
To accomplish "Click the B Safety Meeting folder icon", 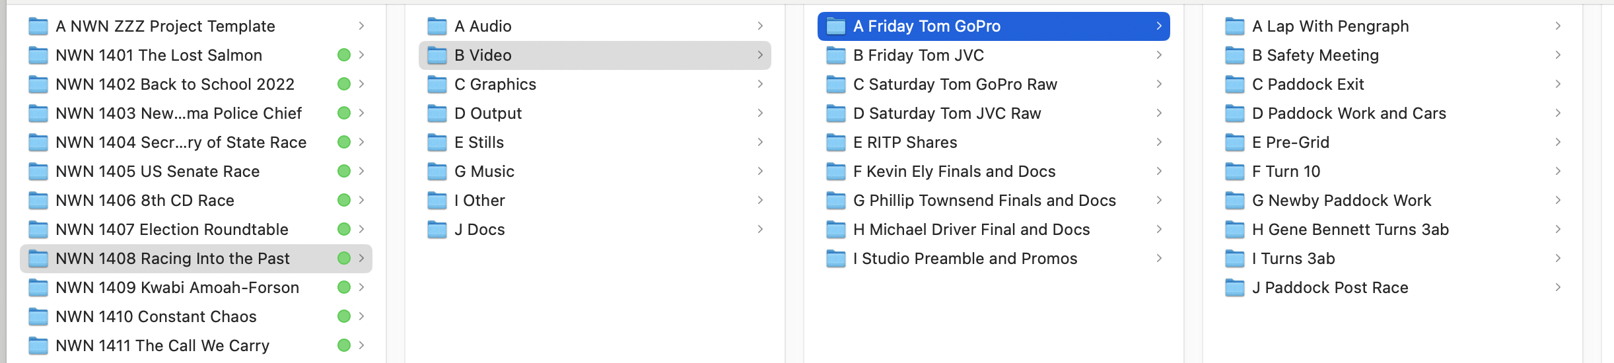I will [x=1235, y=55].
